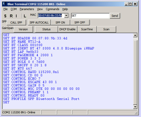Click the I toolbar icon

click(16, 16)
